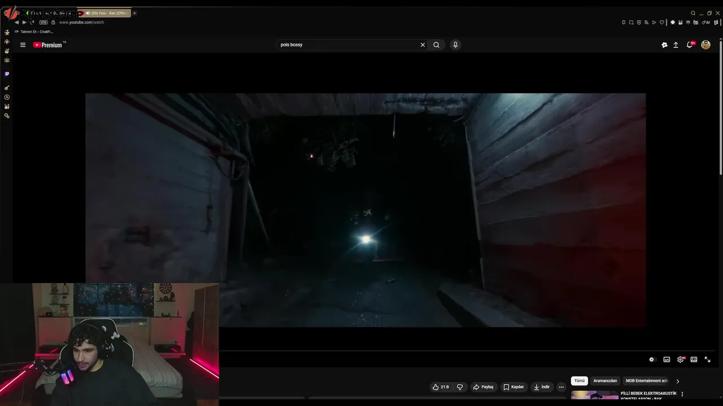Share video with Paylaş button
This screenshot has width=723, height=406.
click(x=483, y=387)
